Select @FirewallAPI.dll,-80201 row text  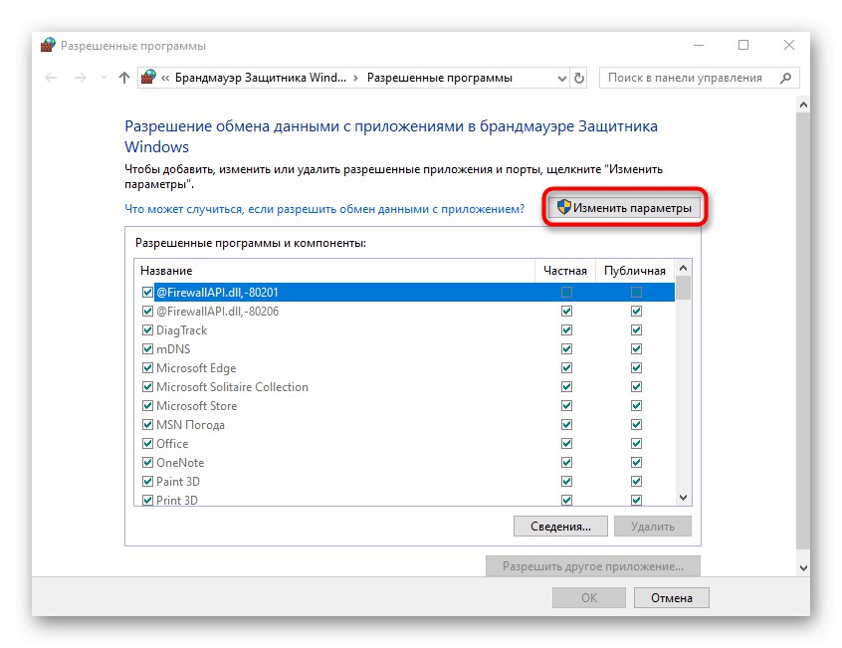point(217,292)
